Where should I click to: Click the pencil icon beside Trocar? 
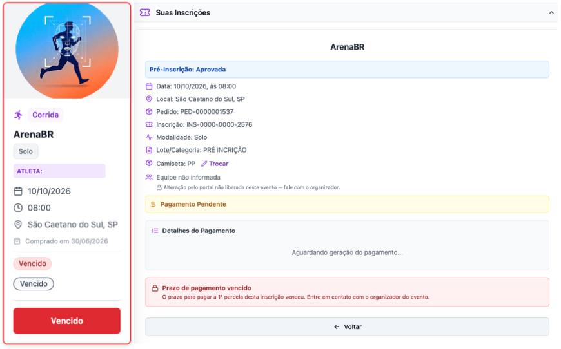[x=204, y=164]
